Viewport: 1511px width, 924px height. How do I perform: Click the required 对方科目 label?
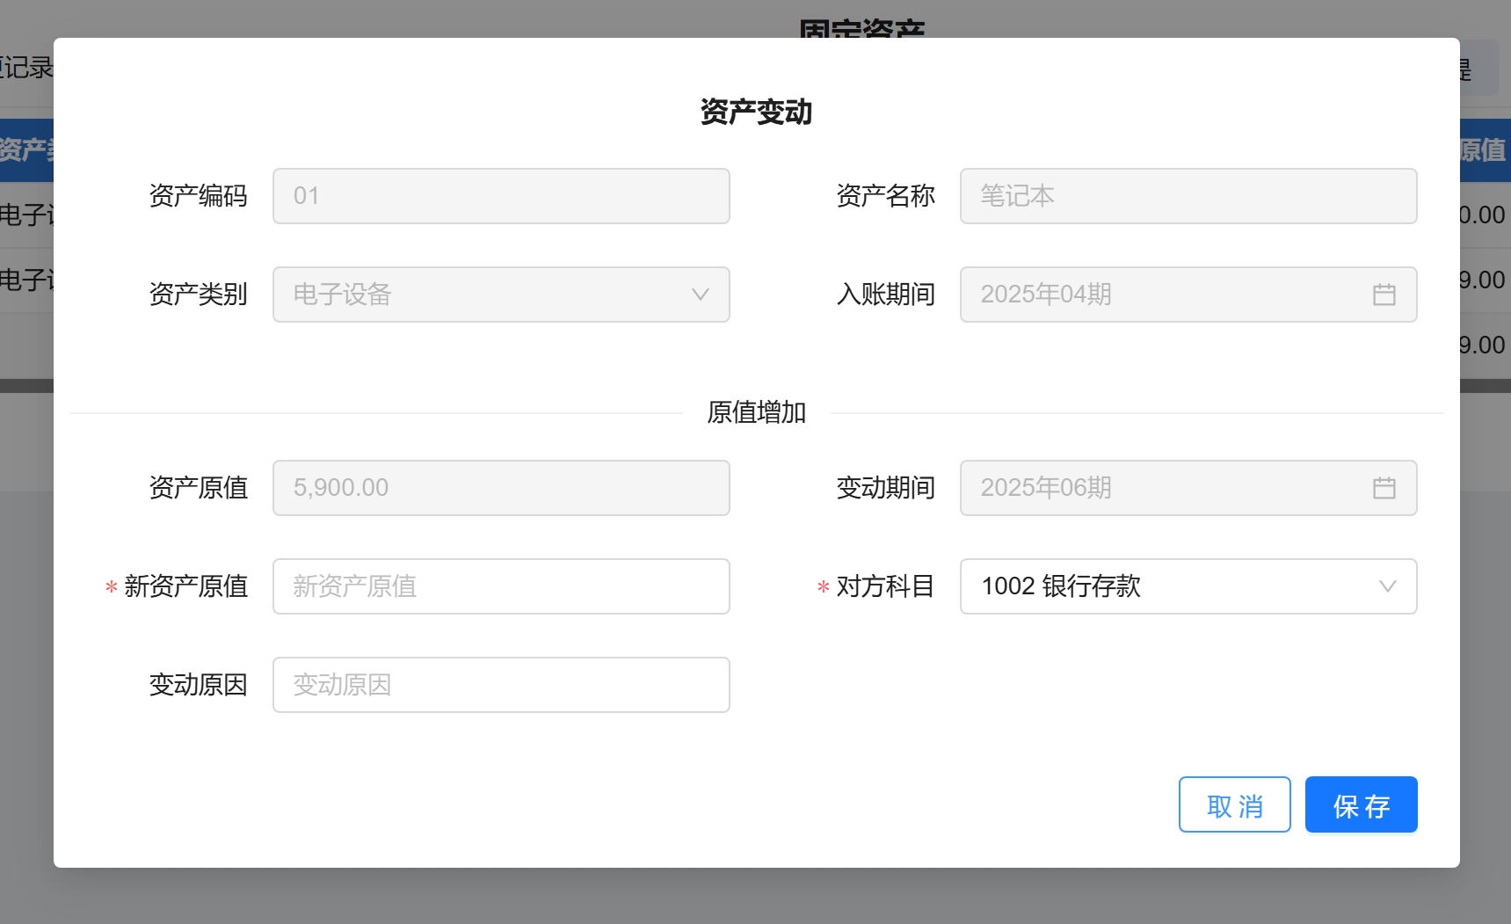click(884, 586)
